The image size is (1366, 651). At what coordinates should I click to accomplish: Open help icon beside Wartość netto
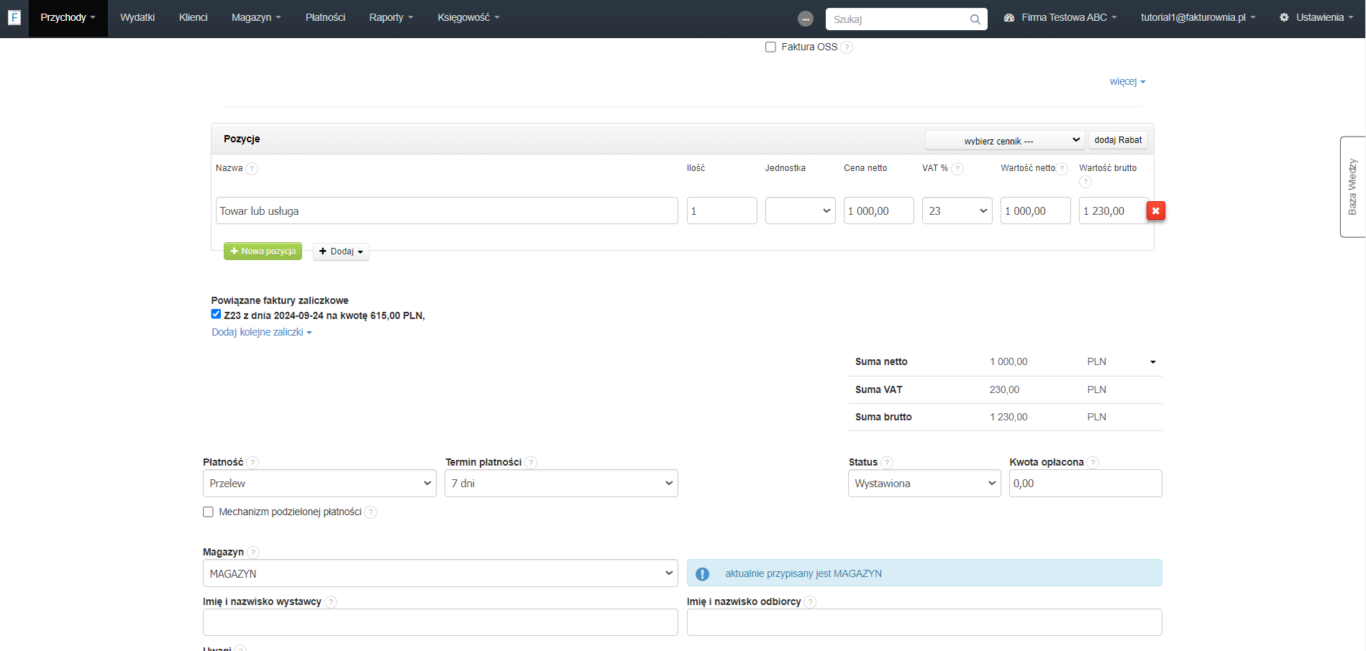point(1062,169)
